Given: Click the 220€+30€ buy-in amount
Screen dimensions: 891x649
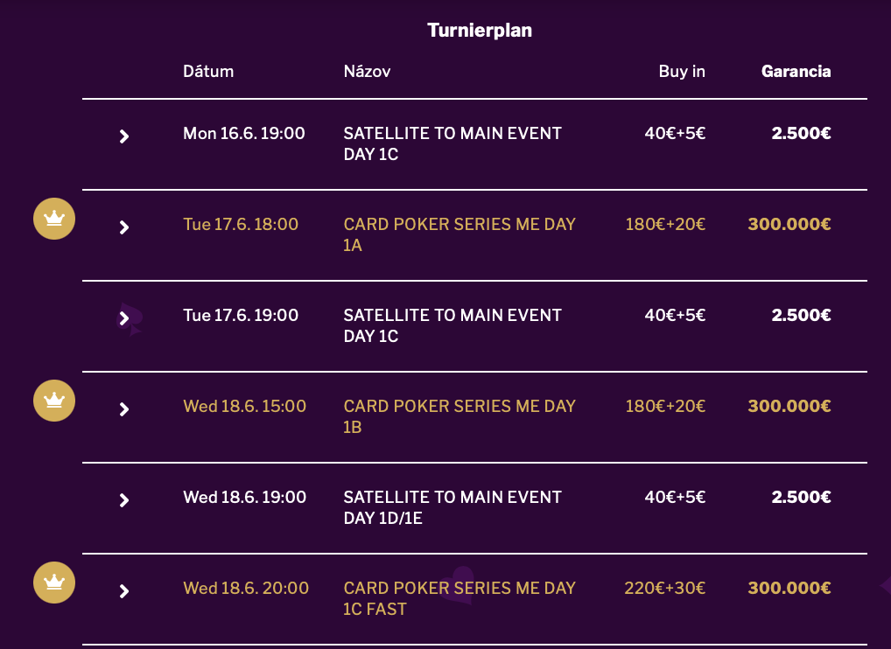Looking at the screenshot, I should [665, 589].
